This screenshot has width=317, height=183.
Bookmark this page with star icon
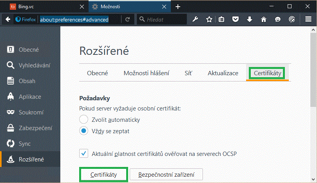pyautogui.click(x=209, y=19)
